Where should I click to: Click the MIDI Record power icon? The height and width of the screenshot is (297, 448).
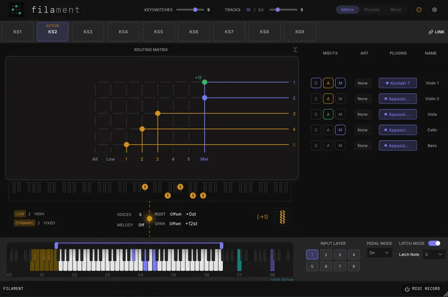(407, 289)
